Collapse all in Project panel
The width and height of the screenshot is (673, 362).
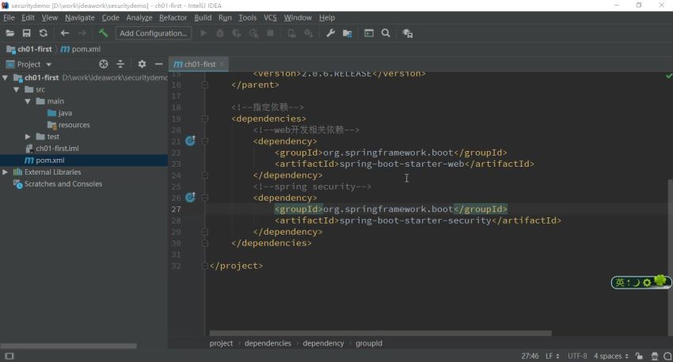point(120,64)
